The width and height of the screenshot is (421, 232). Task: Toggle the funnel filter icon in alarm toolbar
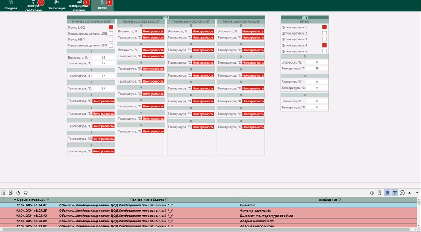click(x=394, y=192)
